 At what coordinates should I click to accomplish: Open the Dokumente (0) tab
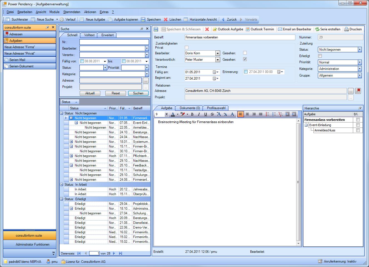click(x=190, y=108)
